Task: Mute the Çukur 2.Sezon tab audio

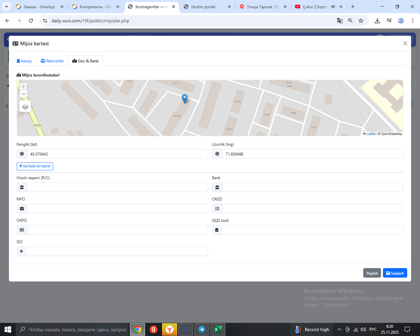Action: [x=333, y=7]
